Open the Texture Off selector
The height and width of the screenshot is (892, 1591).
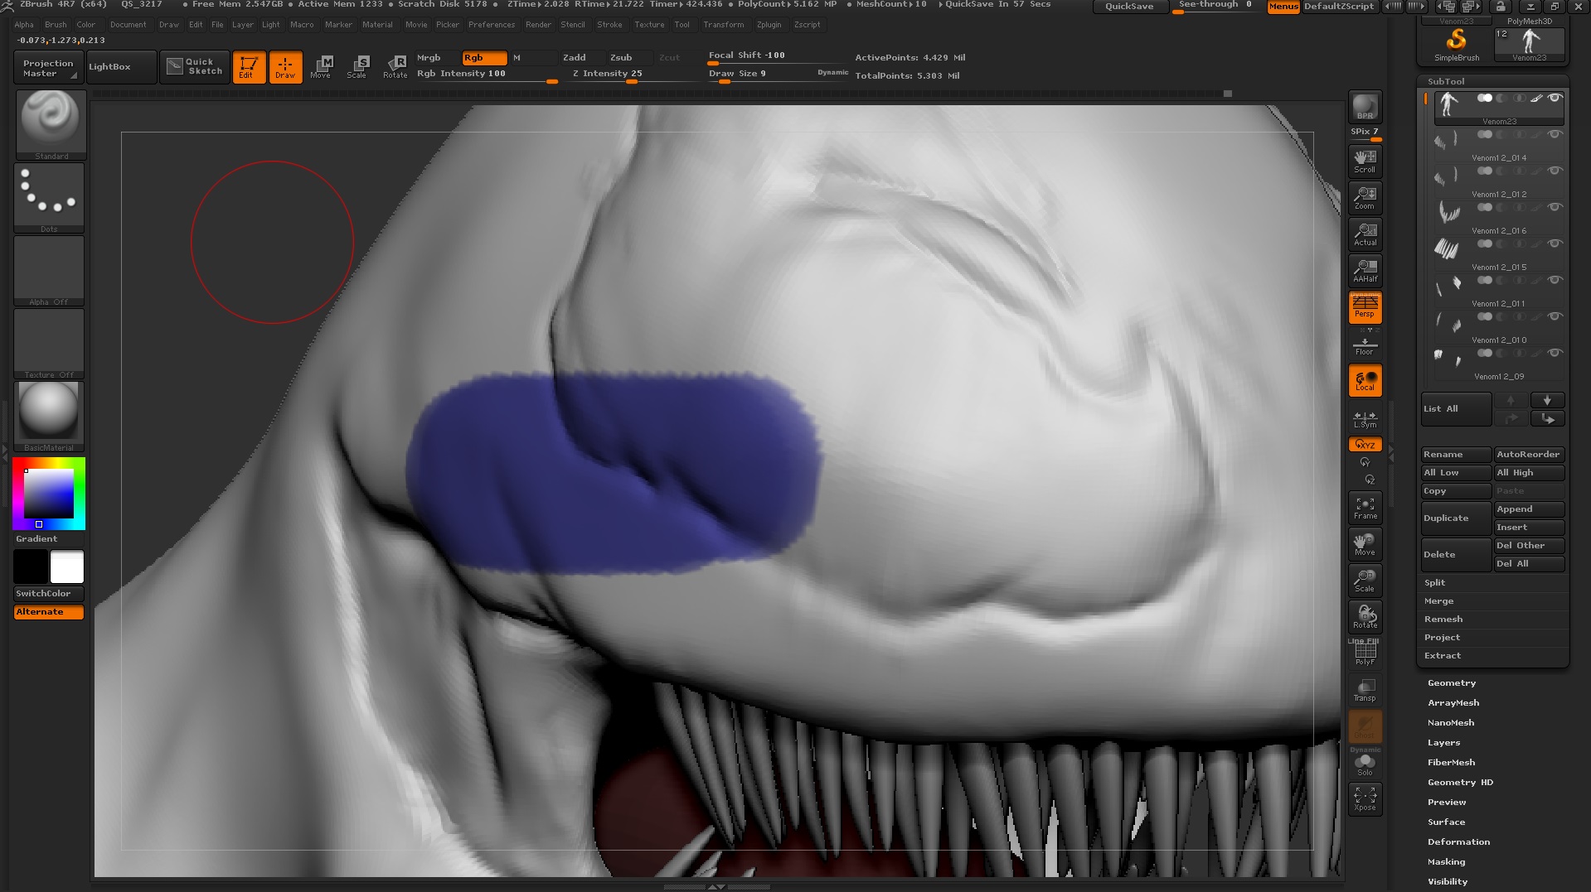tap(50, 344)
